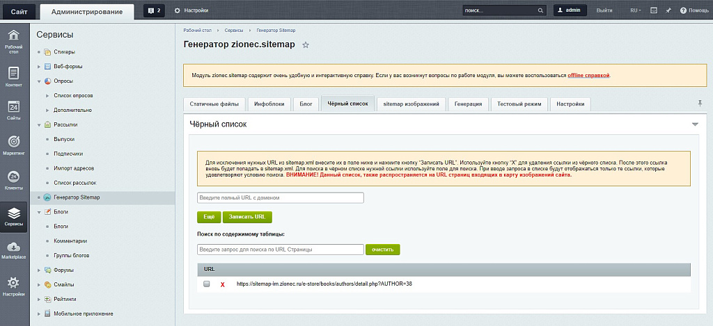Check the checkbox for the blacklisted URL

tap(207, 284)
